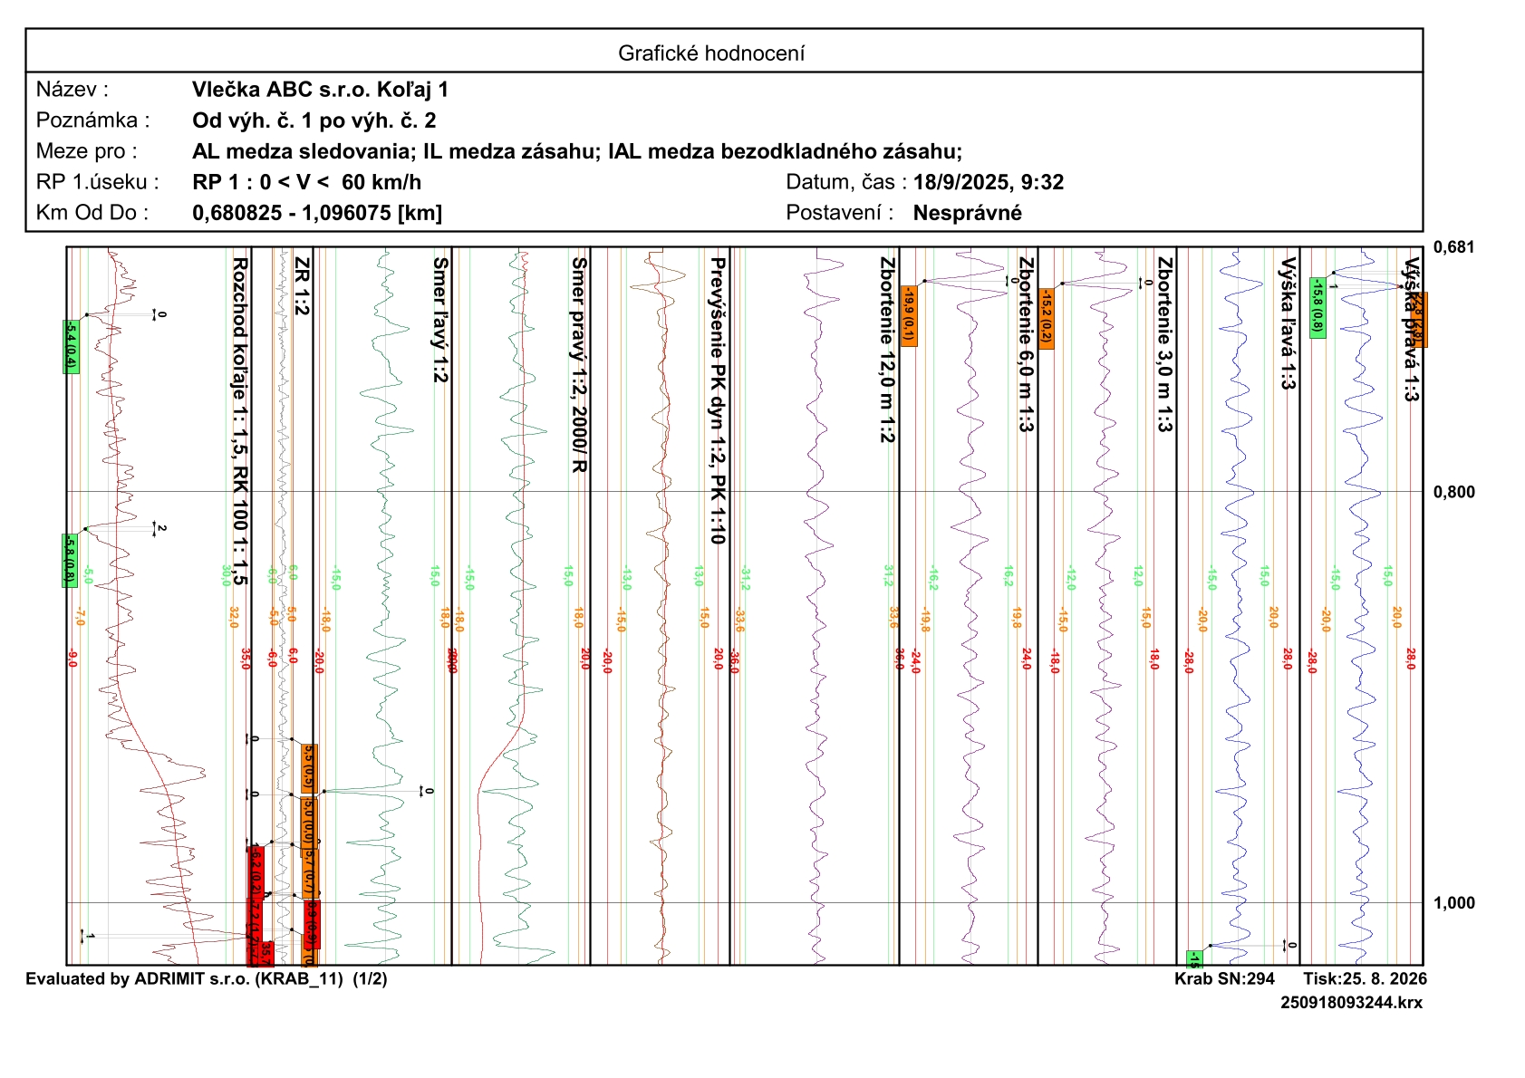Screen dimensions: 1525x1078
Task: Click the '0,681' kilometre marker
Action: click(x=1453, y=247)
